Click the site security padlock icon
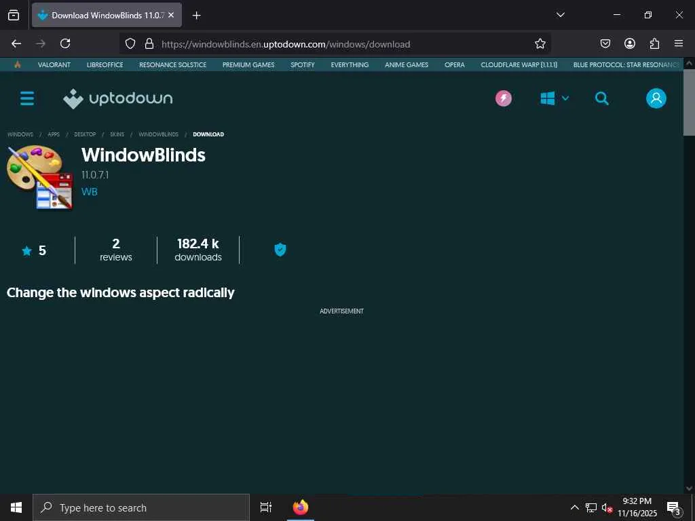Screen dimensions: 695x521 149,43
